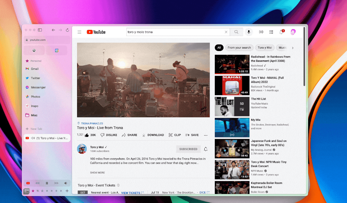Screen dimensions: 347x203
Task: Click the YouTube icon in the mini player
Action: (x=28, y=183)
